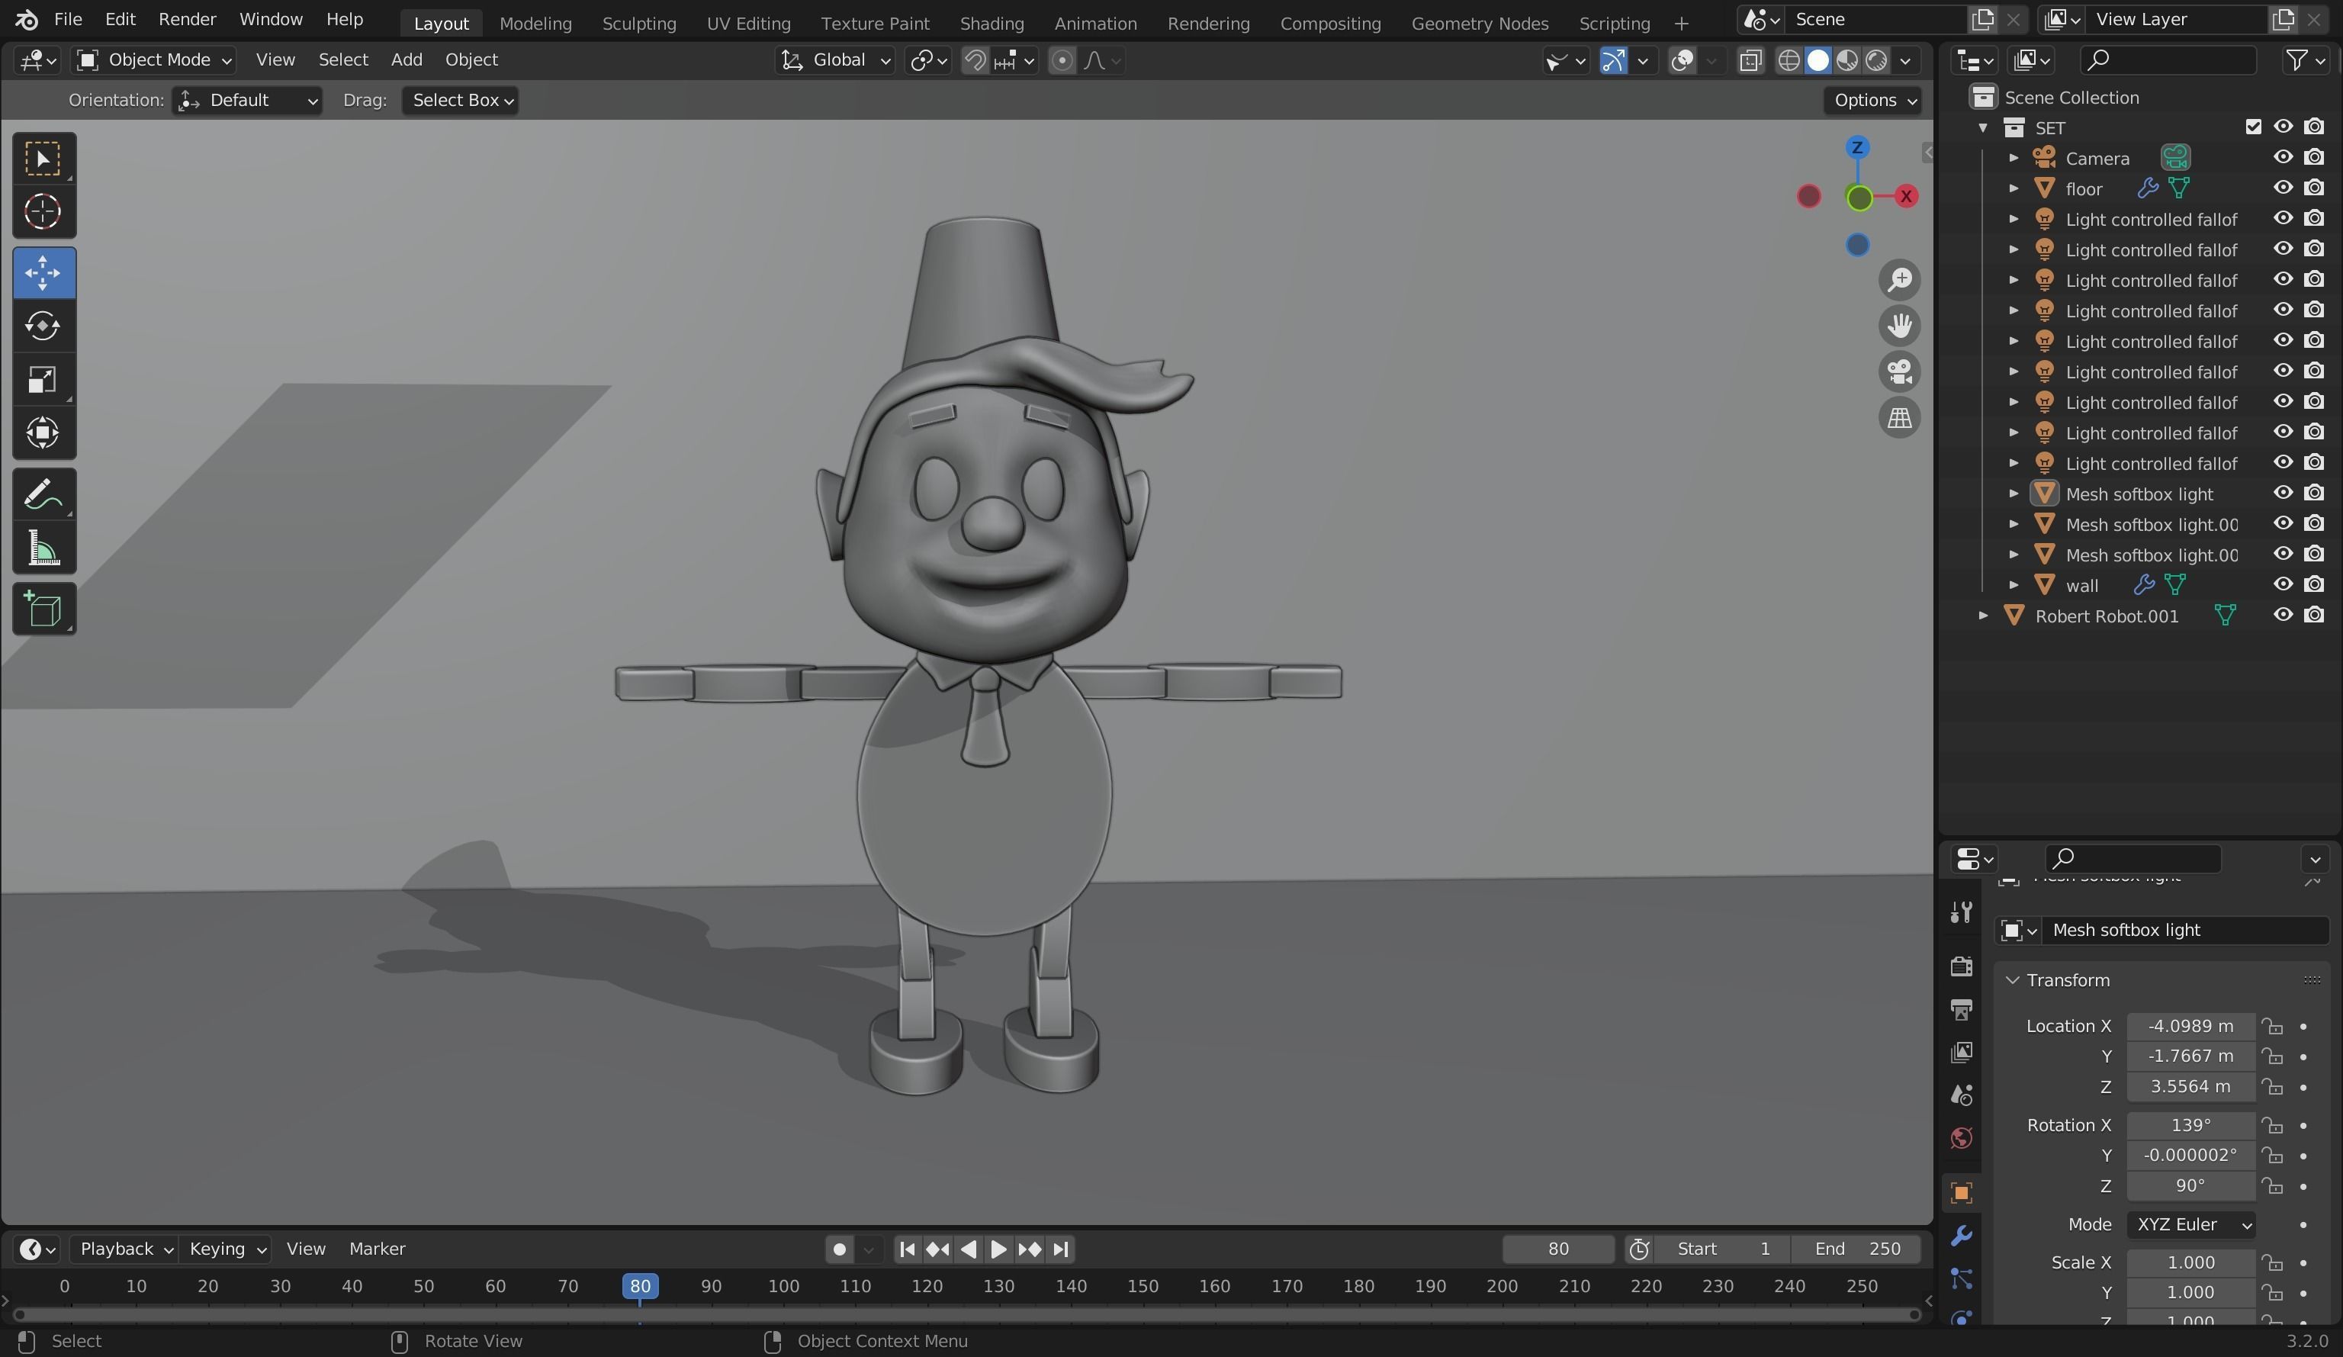Open Global transform orientation dropdown

pos(835,60)
